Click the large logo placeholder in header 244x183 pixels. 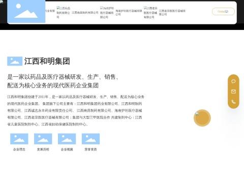tap(26, 11)
